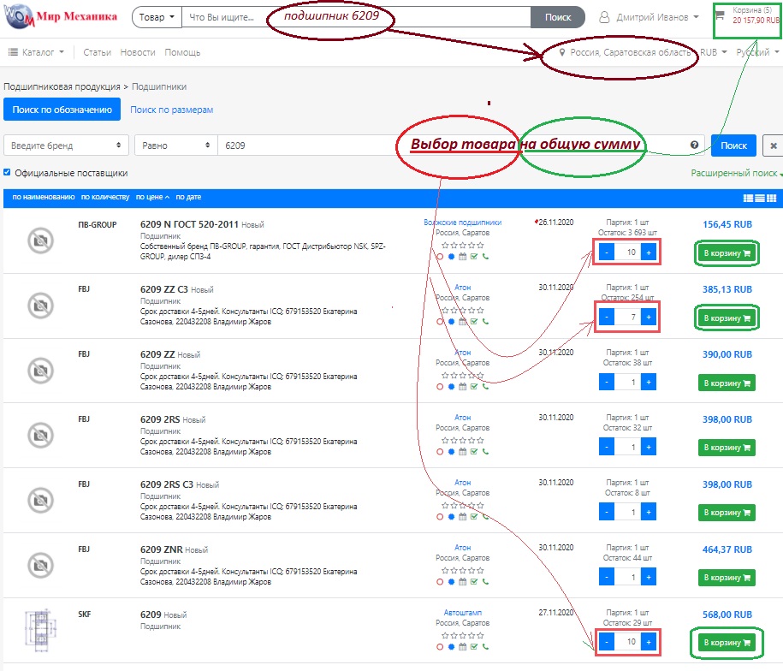Click the no-photo placeholder for ПВ-GROUP bearing
Viewport: 783px width, 671px height.
coord(40,240)
